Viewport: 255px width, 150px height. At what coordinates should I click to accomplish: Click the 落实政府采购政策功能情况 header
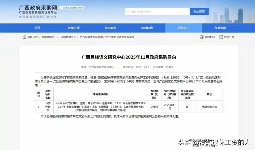tap(187, 94)
